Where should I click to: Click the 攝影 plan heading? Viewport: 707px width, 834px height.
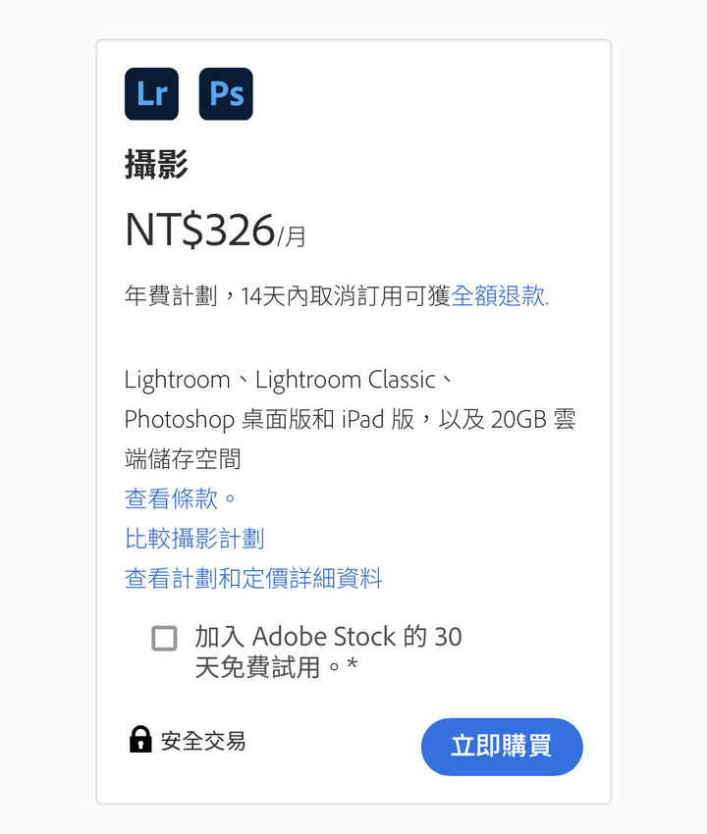tap(156, 165)
